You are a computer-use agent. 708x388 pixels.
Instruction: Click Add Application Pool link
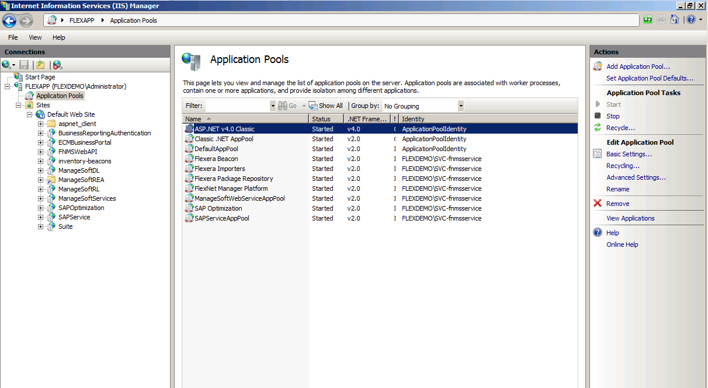638,67
